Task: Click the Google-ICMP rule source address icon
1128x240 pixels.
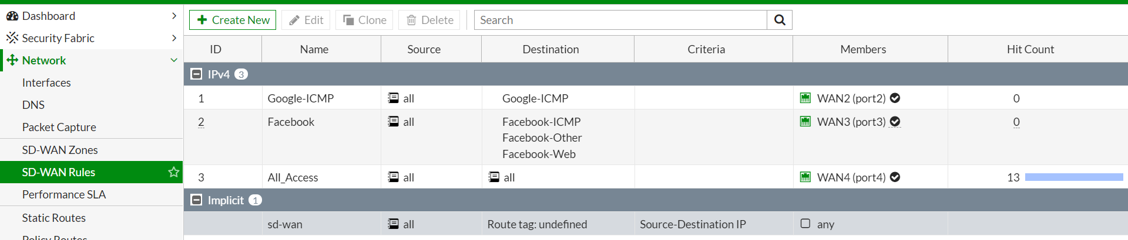Action: 393,98
